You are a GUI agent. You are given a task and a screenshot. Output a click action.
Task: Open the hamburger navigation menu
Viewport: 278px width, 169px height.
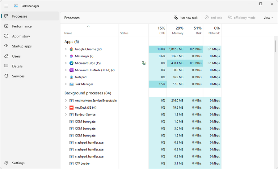pos(6,6)
